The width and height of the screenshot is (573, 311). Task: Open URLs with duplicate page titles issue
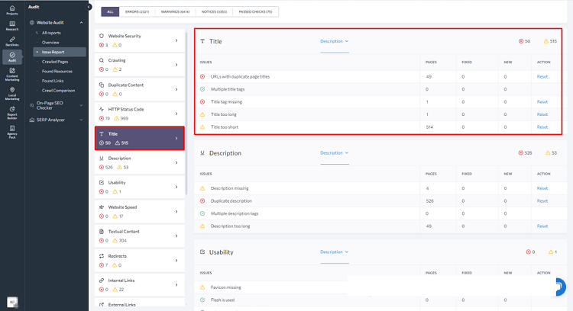coord(240,76)
